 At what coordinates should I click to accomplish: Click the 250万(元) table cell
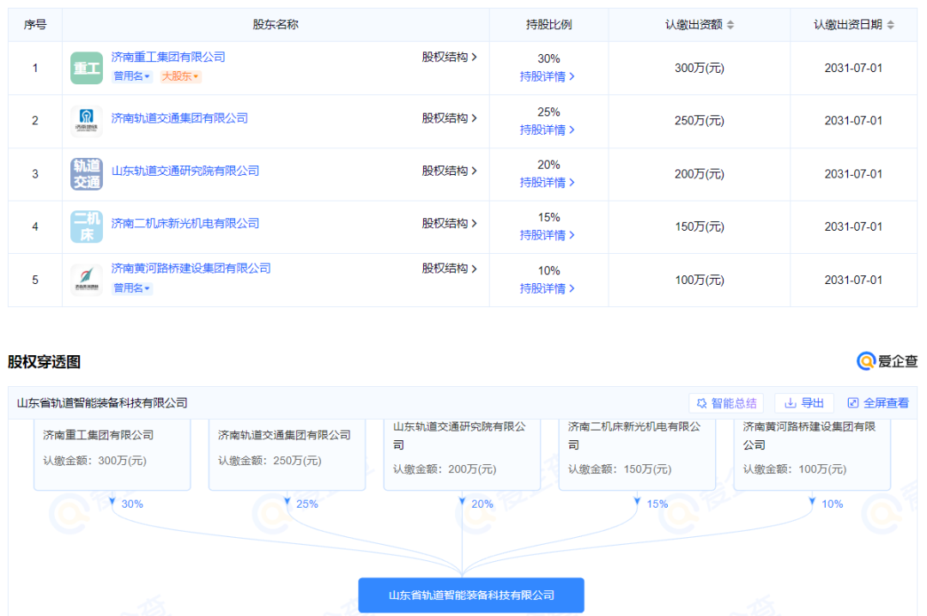pyautogui.click(x=700, y=121)
